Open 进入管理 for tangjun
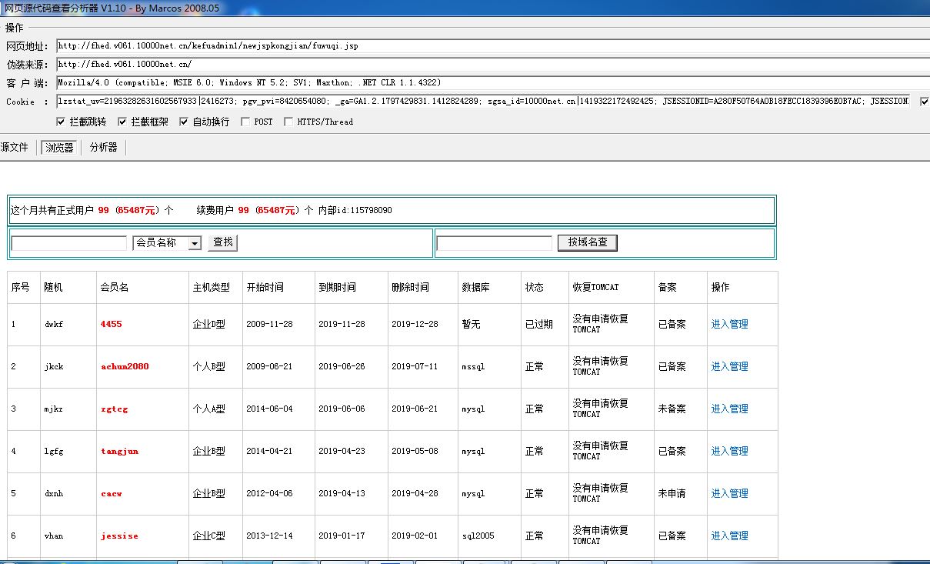 (x=729, y=451)
